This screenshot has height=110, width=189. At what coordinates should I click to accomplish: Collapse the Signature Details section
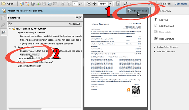click(15, 47)
